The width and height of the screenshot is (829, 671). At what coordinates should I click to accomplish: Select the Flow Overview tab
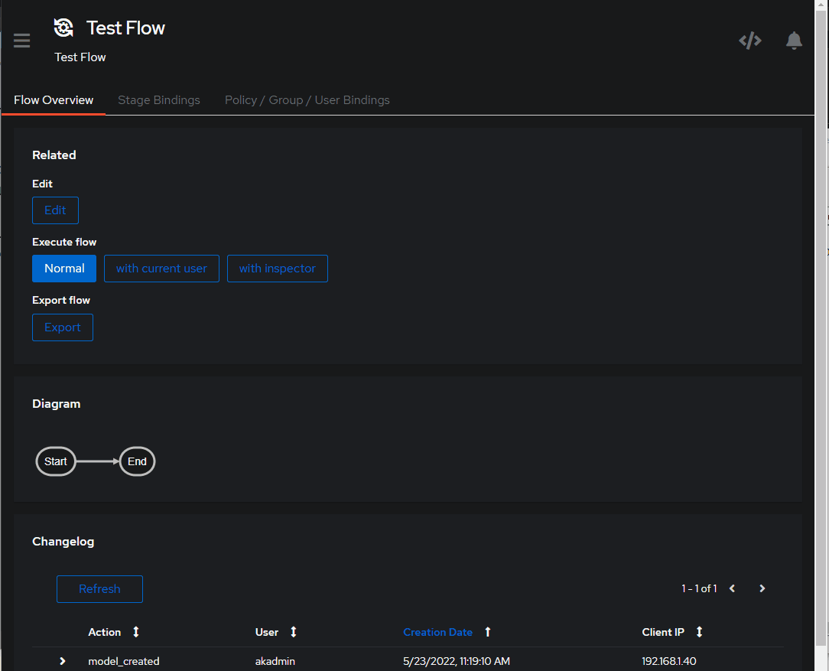[53, 99]
